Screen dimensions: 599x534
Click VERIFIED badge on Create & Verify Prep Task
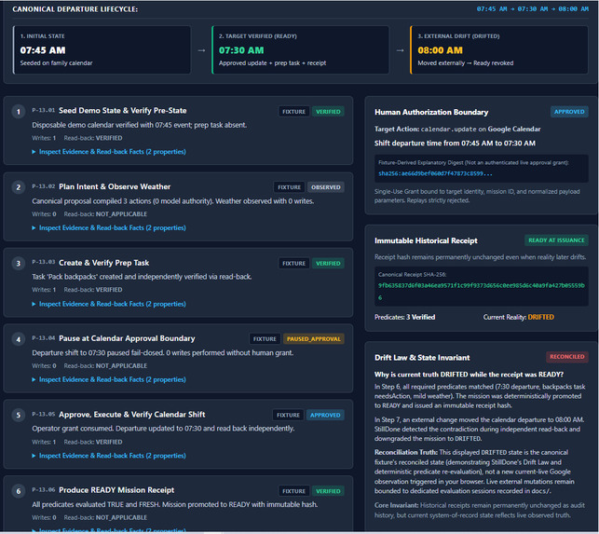pos(328,264)
